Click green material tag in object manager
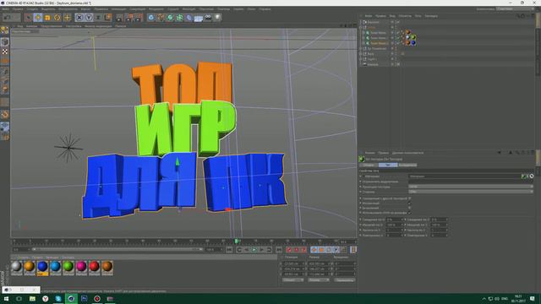This screenshot has height=304, width=541. click(413, 37)
